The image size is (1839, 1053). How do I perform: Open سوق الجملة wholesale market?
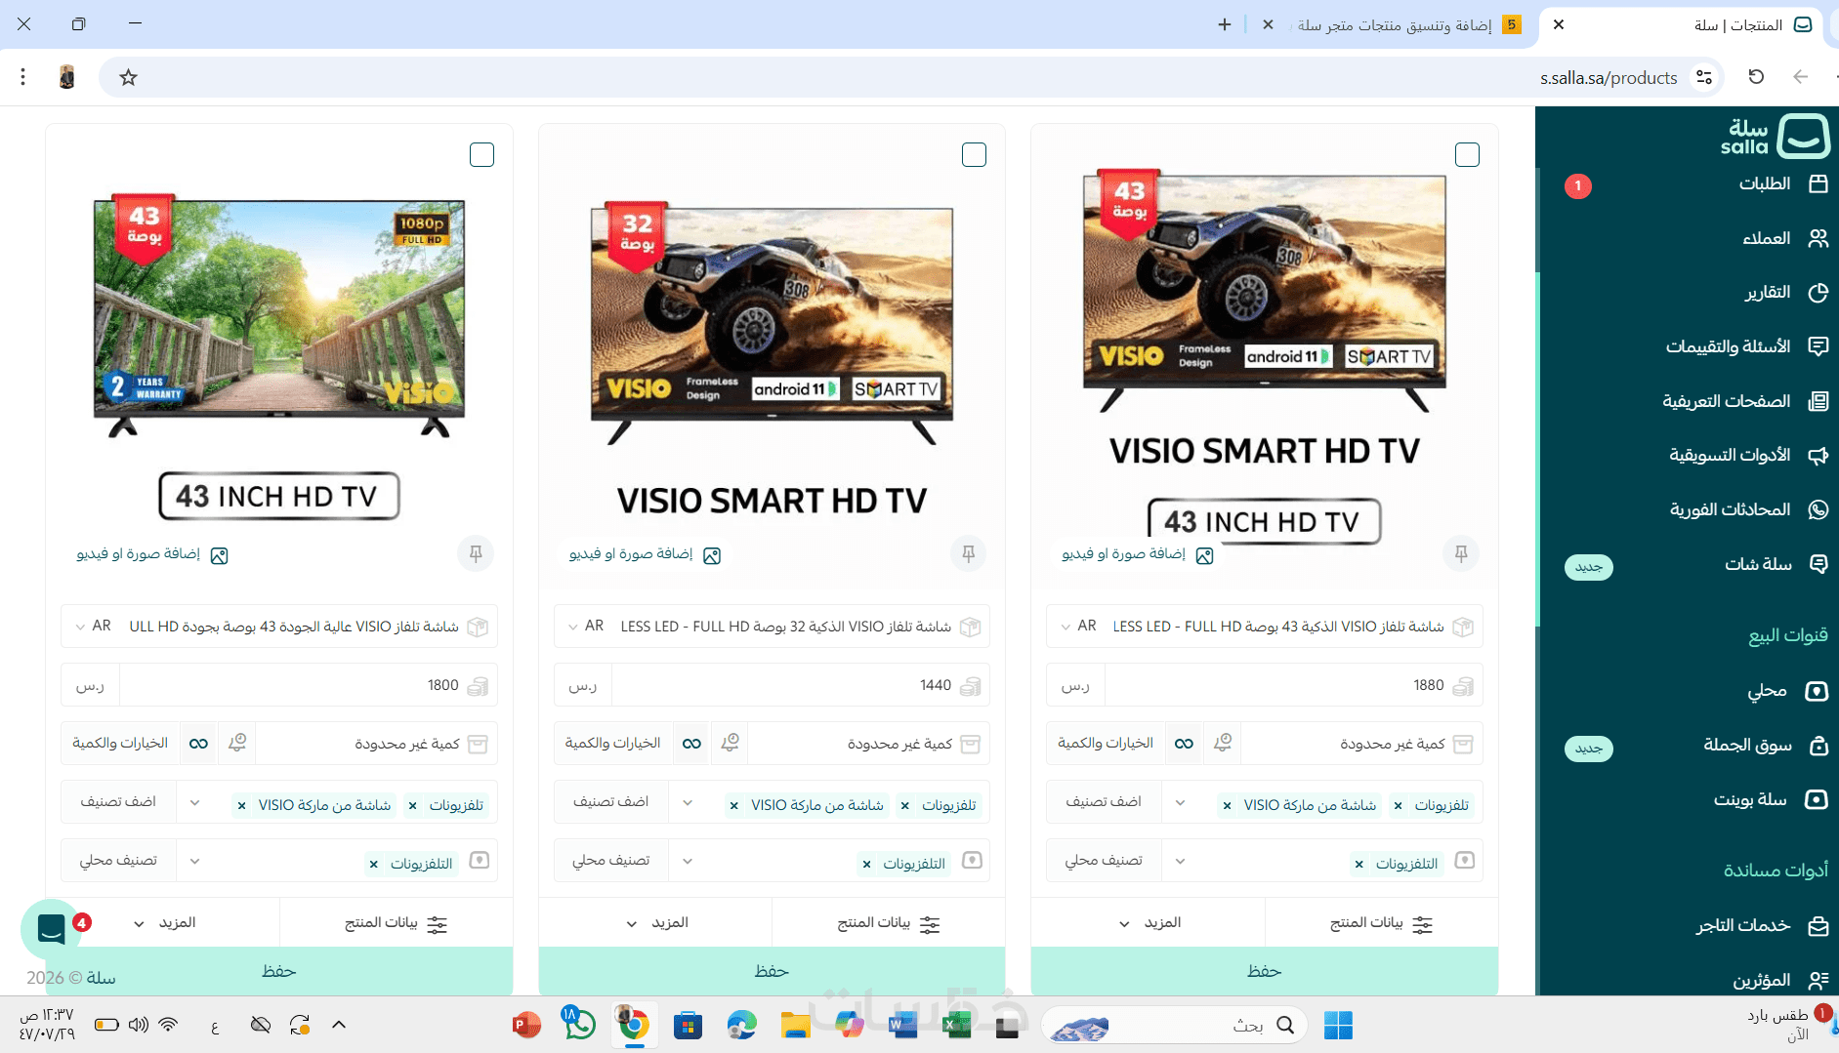[x=1766, y=746]
